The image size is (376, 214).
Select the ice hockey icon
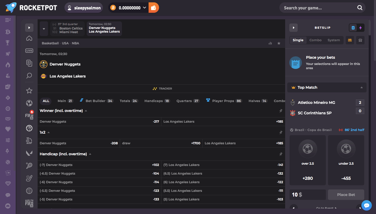[29, 178]
